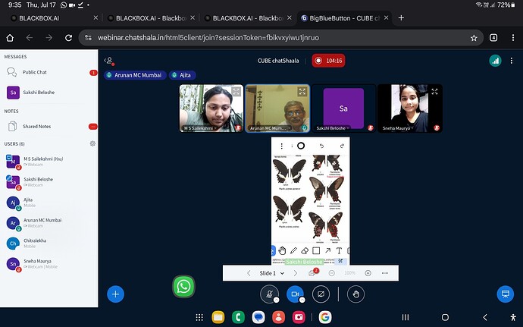This screenshot has height=327, width=523.
Task: Toggle multi-user whiteboard icon with badge
Action: click(312, 272)
